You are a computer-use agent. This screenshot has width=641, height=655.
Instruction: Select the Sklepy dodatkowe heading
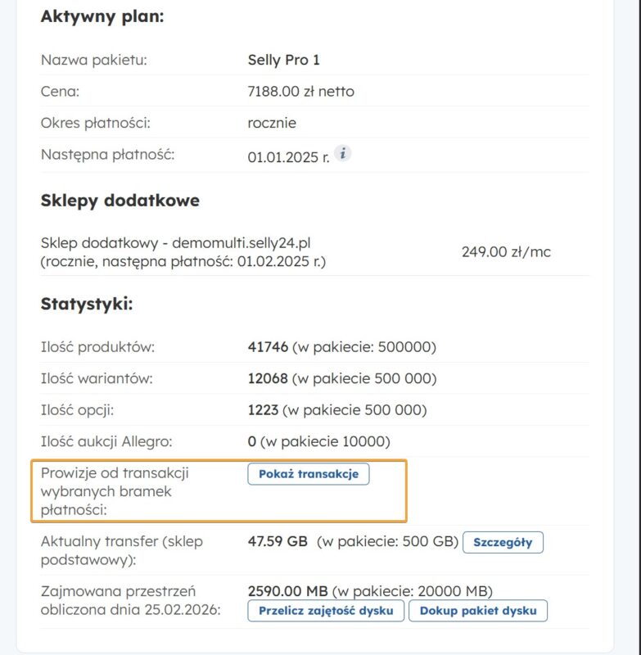(120, 201)
